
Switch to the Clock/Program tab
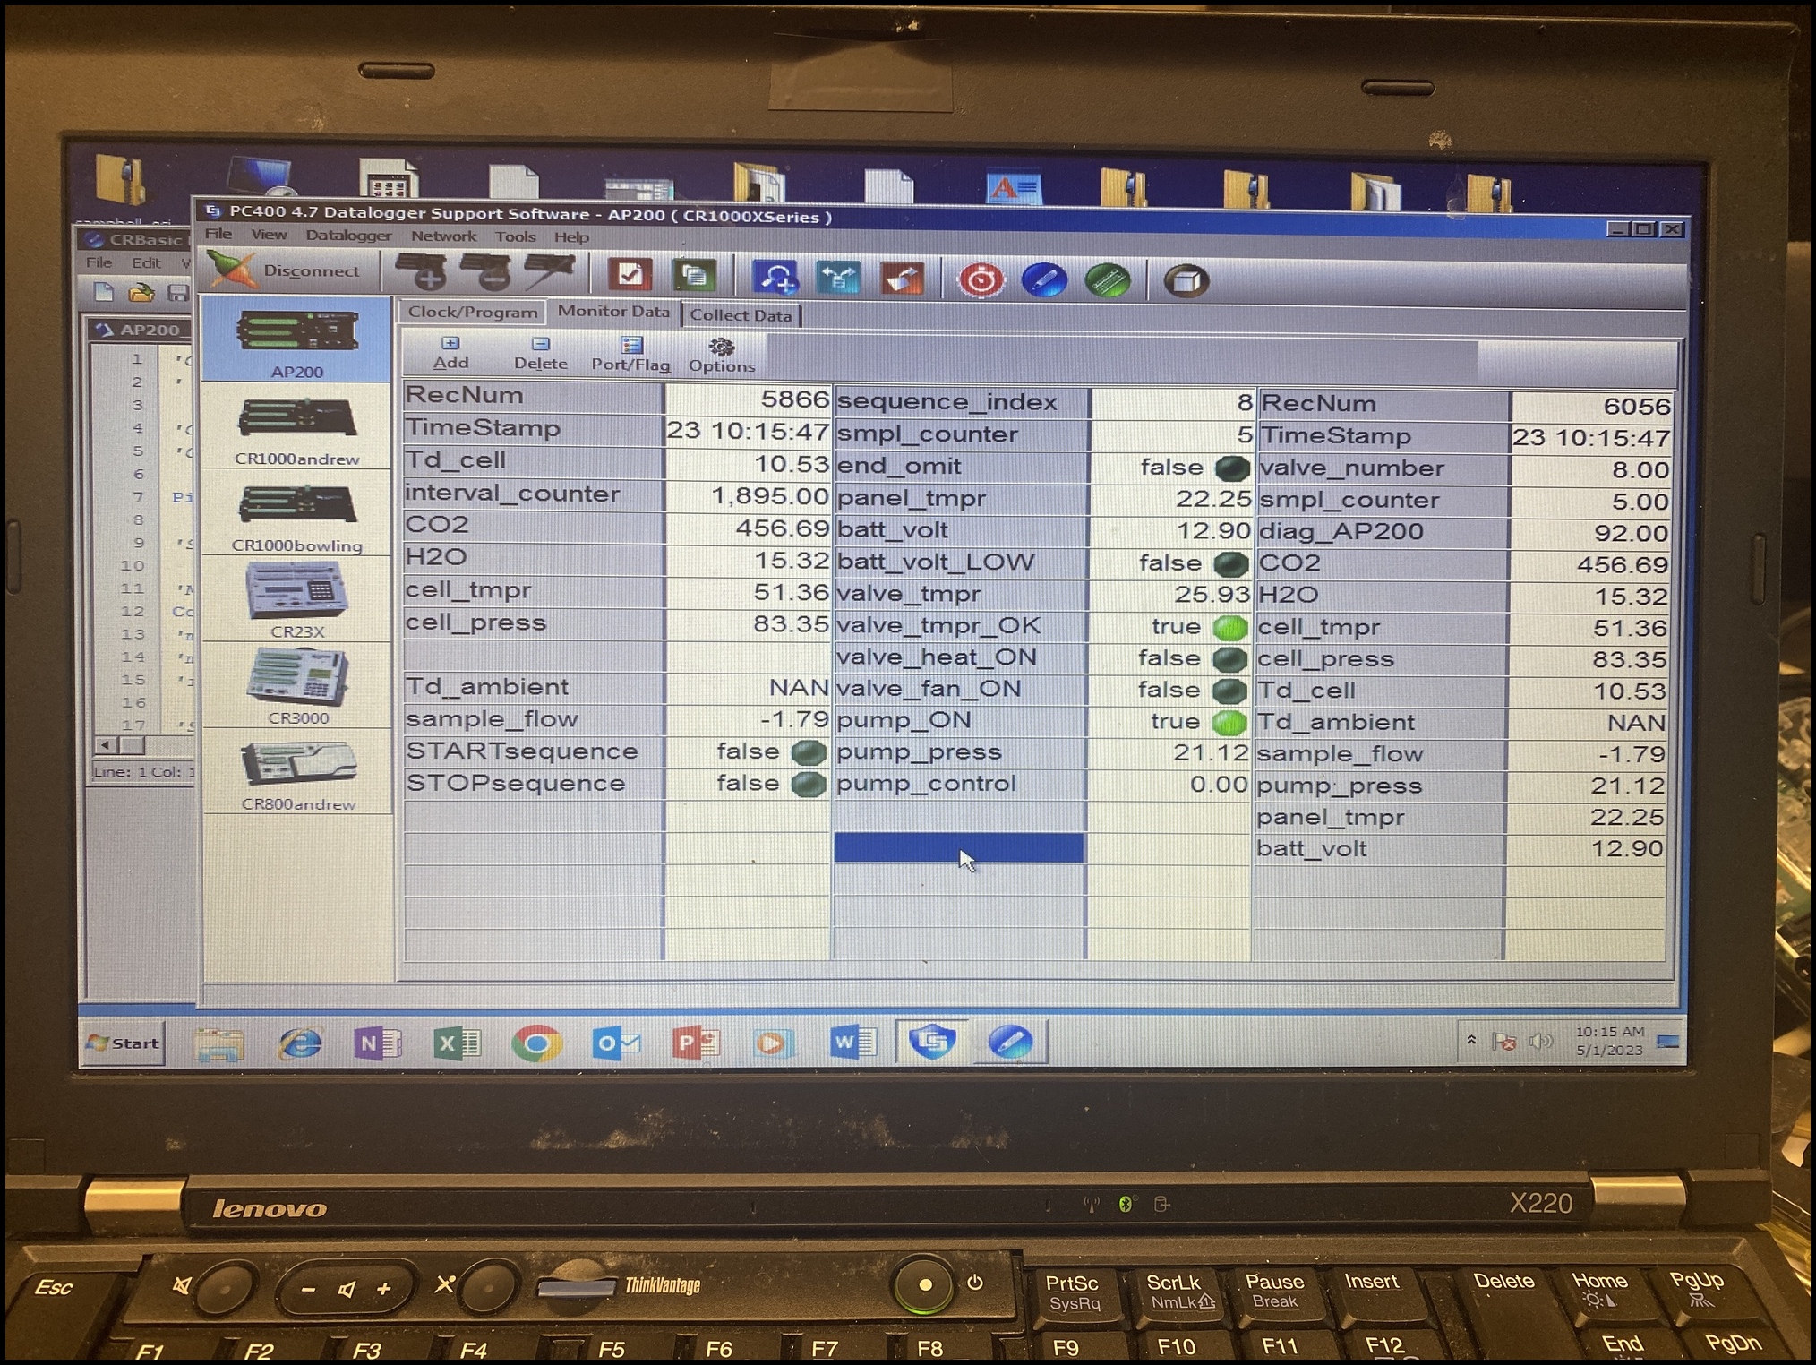point(473,312)
